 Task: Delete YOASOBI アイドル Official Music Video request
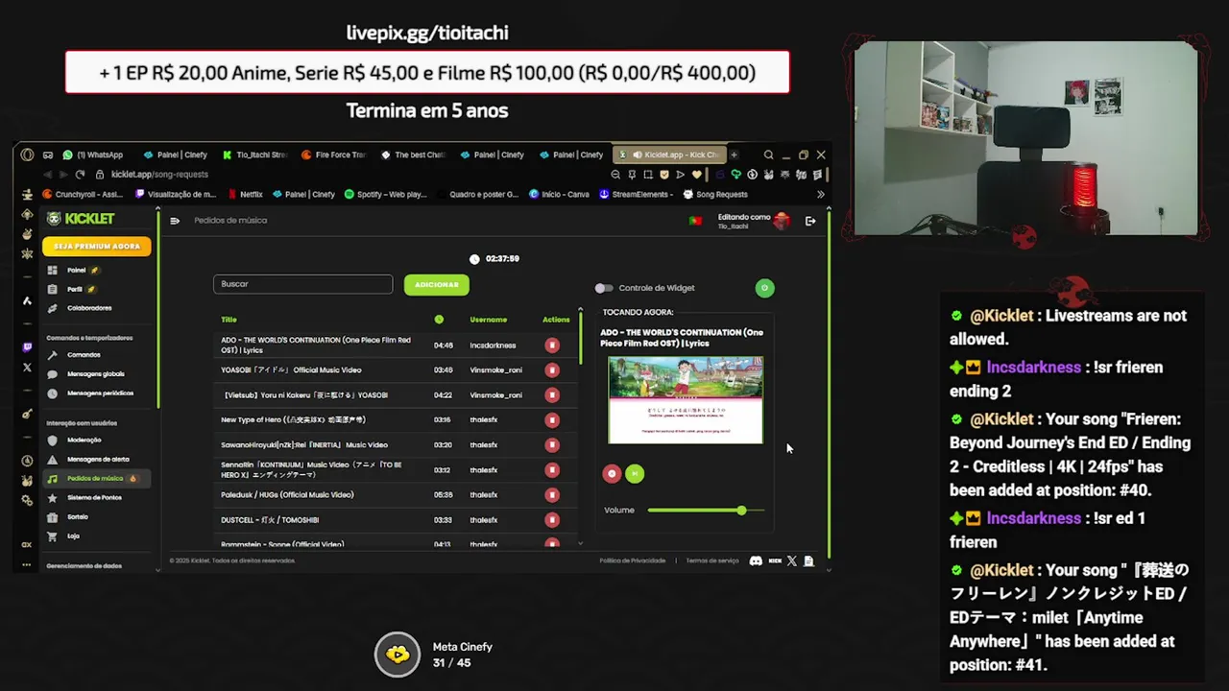coord(552,370)
